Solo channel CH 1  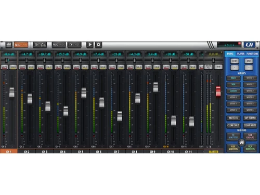(13, 67)
